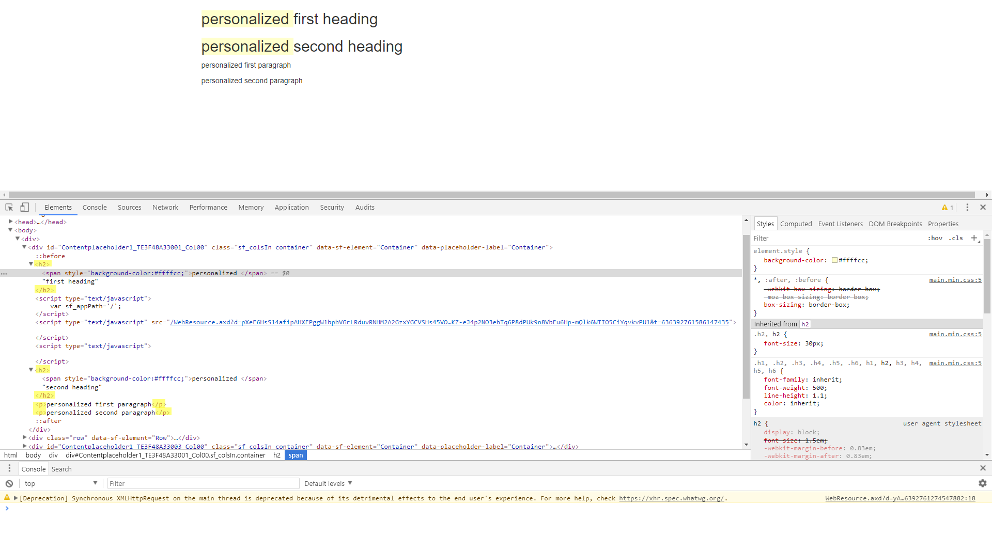Open the DOM Breakpoints tab
This screenshot has height=552, width=992.
pyautogui.click(x=895, y=224)
